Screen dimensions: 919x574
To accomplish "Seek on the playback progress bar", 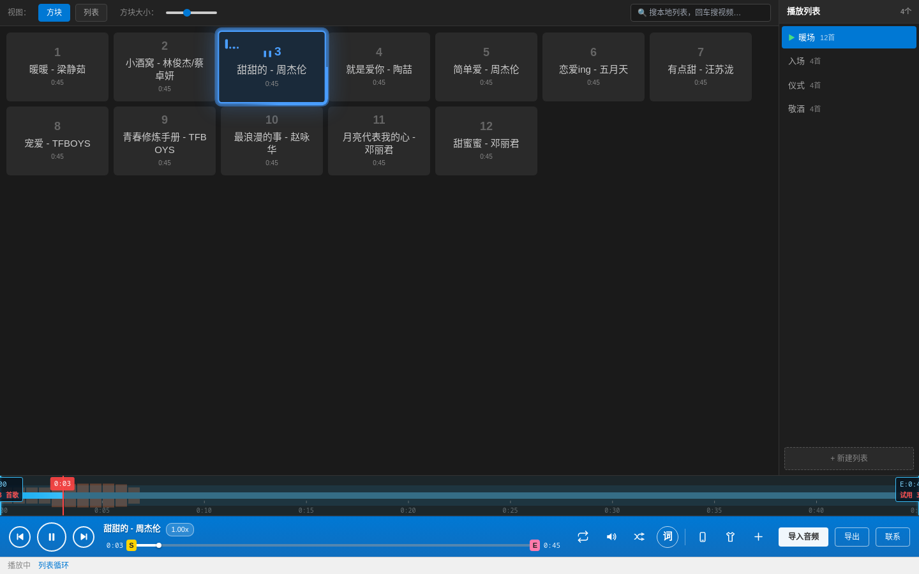I will [x=333, y=545].
